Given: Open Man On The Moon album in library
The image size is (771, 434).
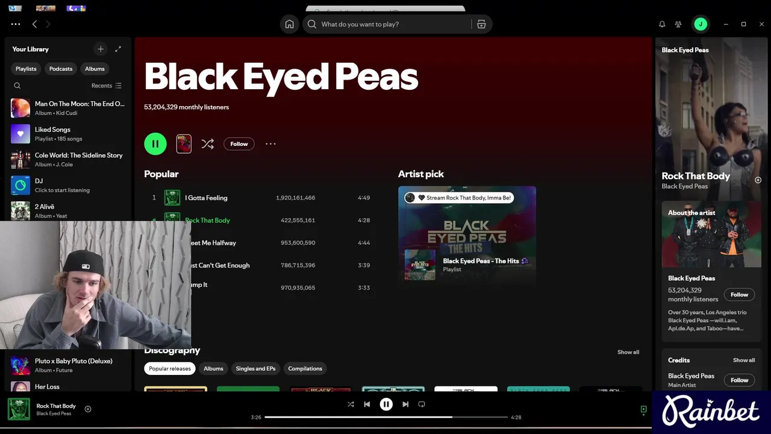Looking at the screenshot, I should [x=68, y=108].
